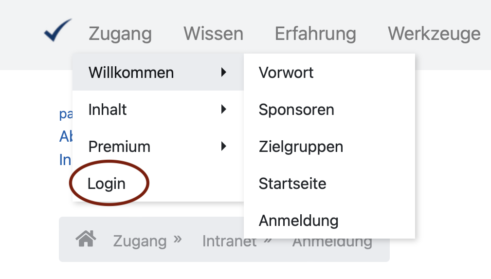Click the circled Login menu entry

pos(107,184)
